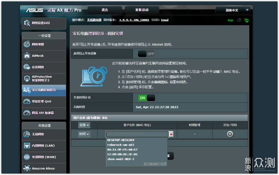Image resolution: width=279 pixels, height=175 pixels.
Task: Click the wireless router operation mode link
Action: point(94,20)
